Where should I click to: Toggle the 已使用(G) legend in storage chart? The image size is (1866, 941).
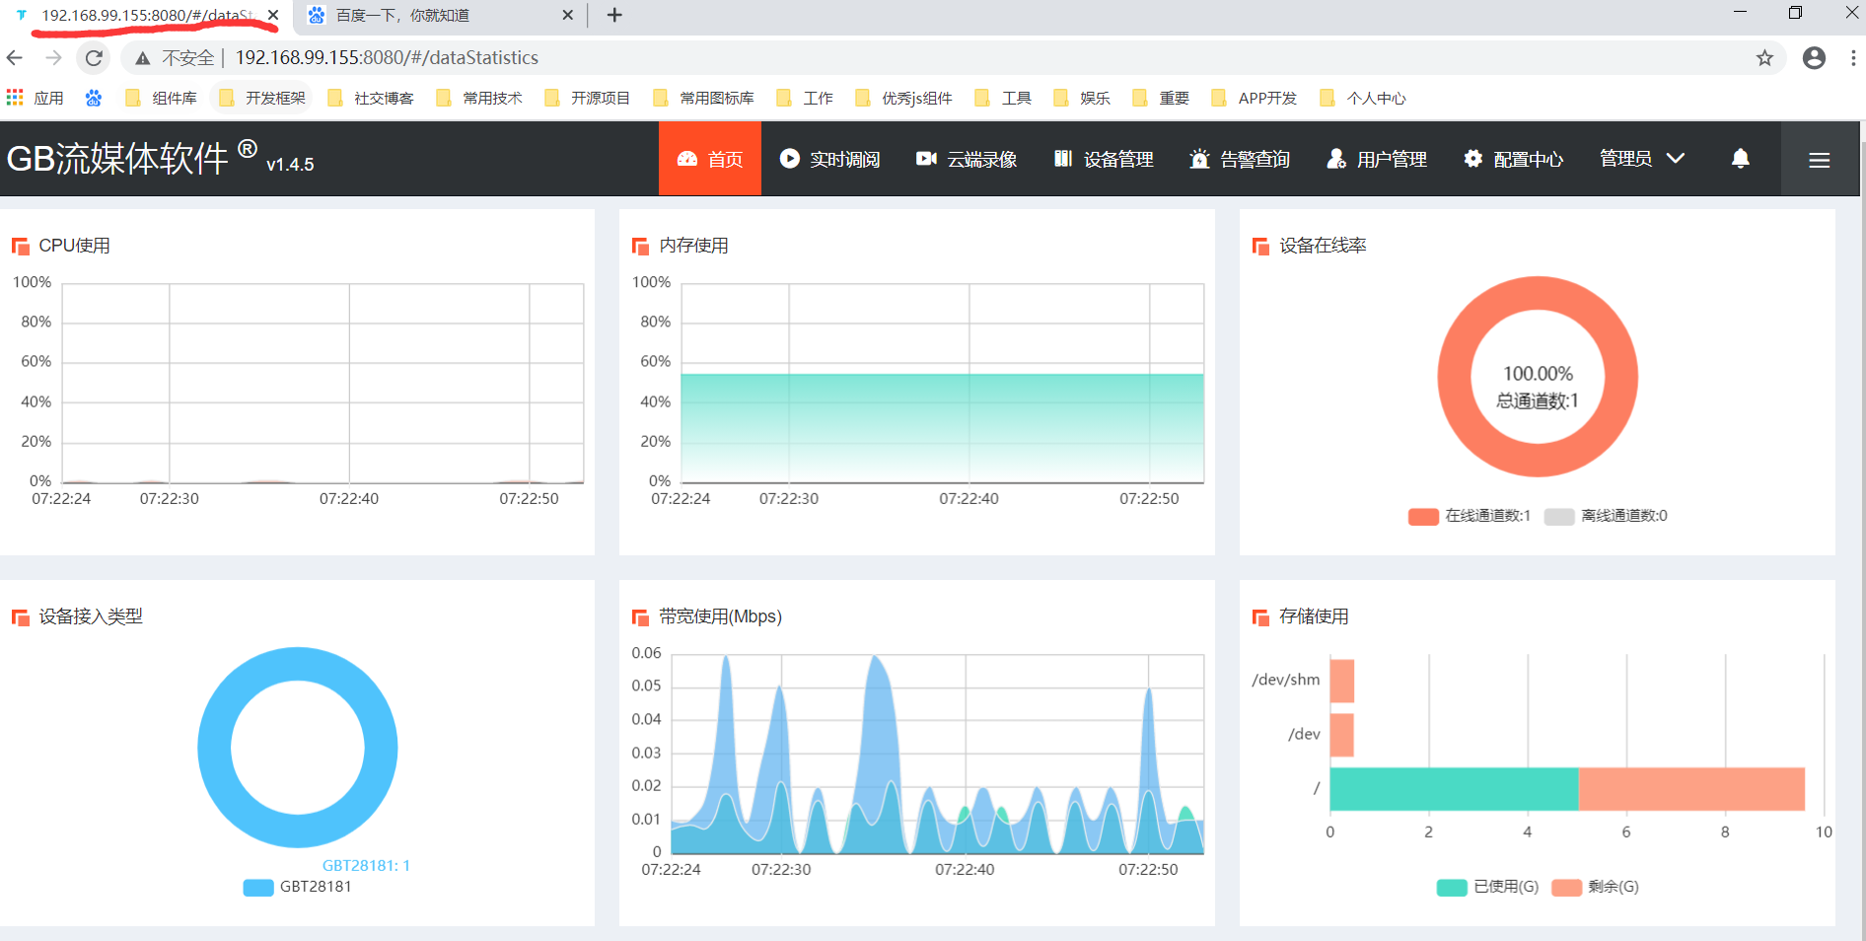(1487, 887)
